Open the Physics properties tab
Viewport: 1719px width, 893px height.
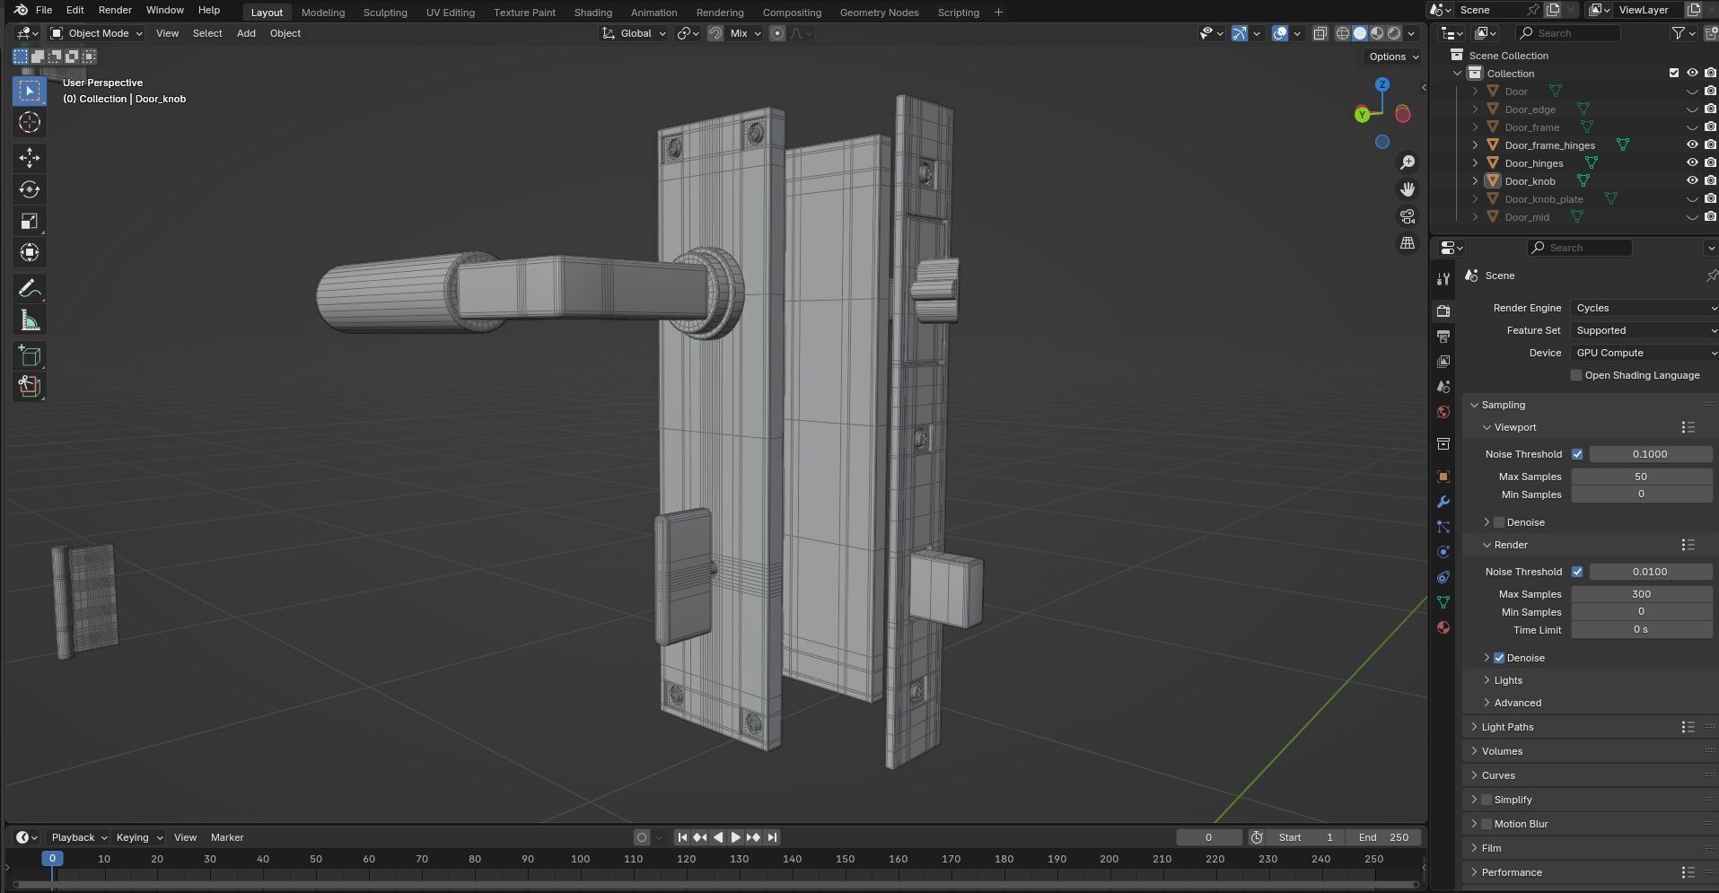pyautogui.click(x=1443, y=552)
